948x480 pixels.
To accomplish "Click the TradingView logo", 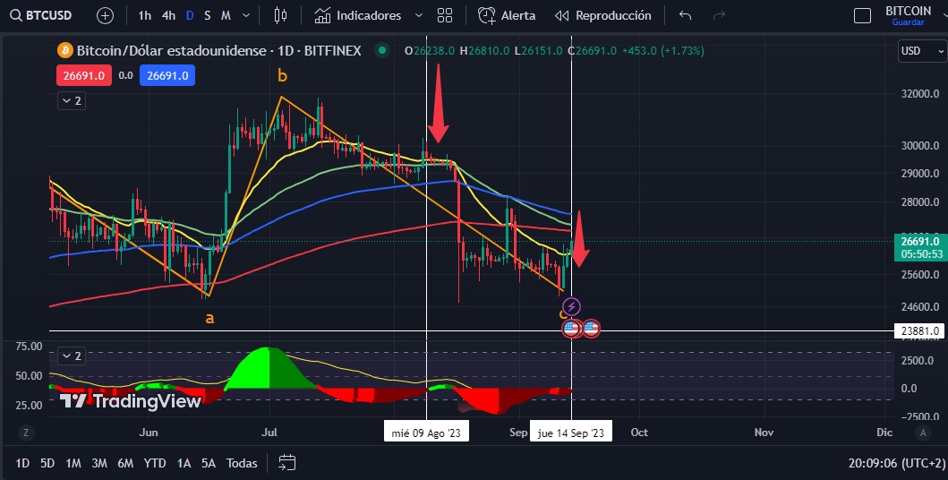I will click(130, 401).
